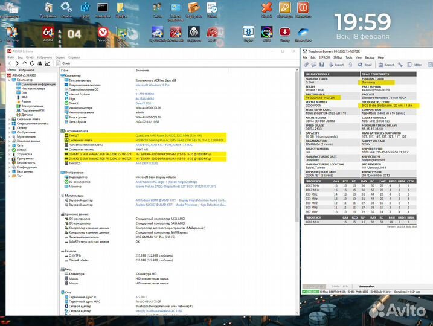Click the DIMM1 G Skill TridentZ row
The image size is (433, 326).
[x=146, y=155]
